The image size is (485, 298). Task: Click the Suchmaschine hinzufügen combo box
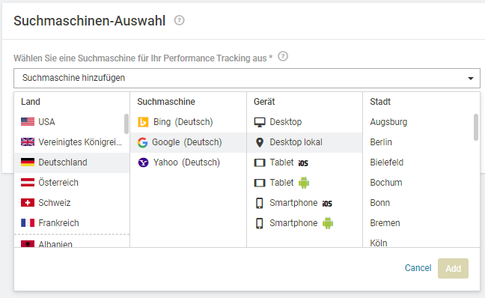(247, 79)
